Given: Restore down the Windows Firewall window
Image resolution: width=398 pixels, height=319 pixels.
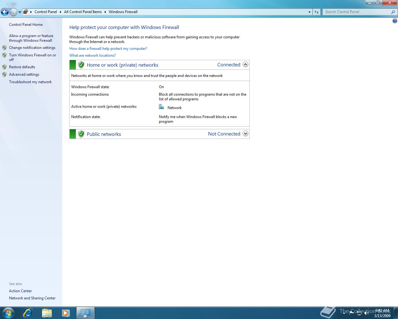Looking at the screenshot, I should pos(378,3).
